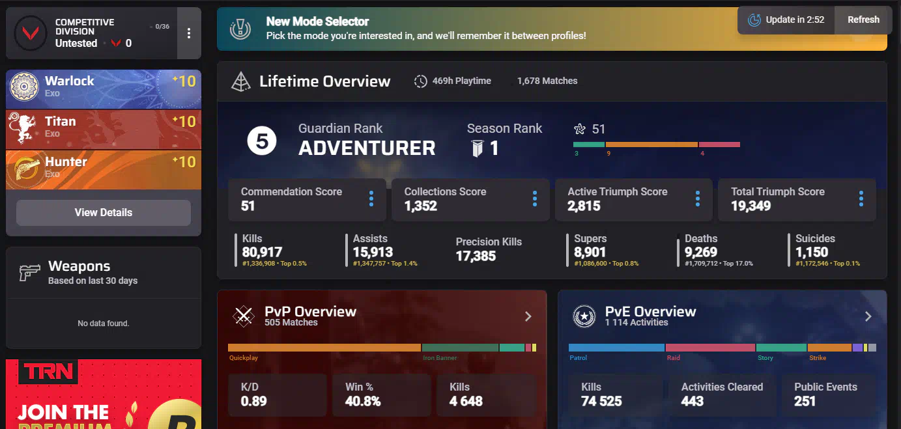Viewport: 901px width, 429px height.
Task: Expand PvE Overview with chevron arrow
Action: click(x=868, y=316)
